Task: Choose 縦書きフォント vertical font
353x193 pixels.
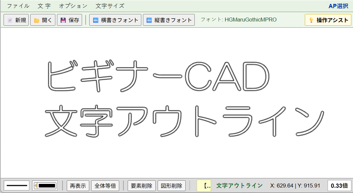Action: [169, 20]
